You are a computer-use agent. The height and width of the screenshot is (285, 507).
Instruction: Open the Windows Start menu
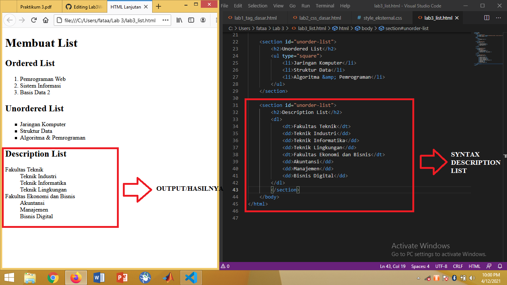pyautogui.click(x=9, y=277)
